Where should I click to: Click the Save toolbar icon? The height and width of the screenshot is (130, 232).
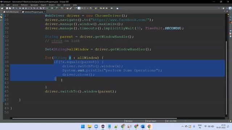(7, 8)
